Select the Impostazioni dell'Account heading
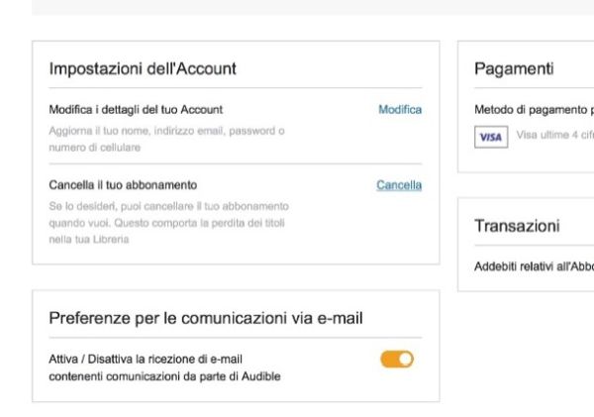The width and height of the screenshot is (594, 417). (143, 68)
